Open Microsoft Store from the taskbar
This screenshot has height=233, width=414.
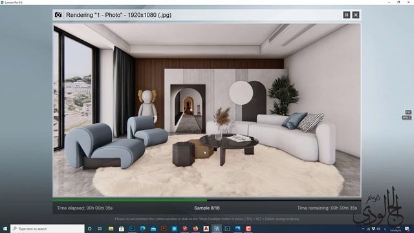point(122,228)
